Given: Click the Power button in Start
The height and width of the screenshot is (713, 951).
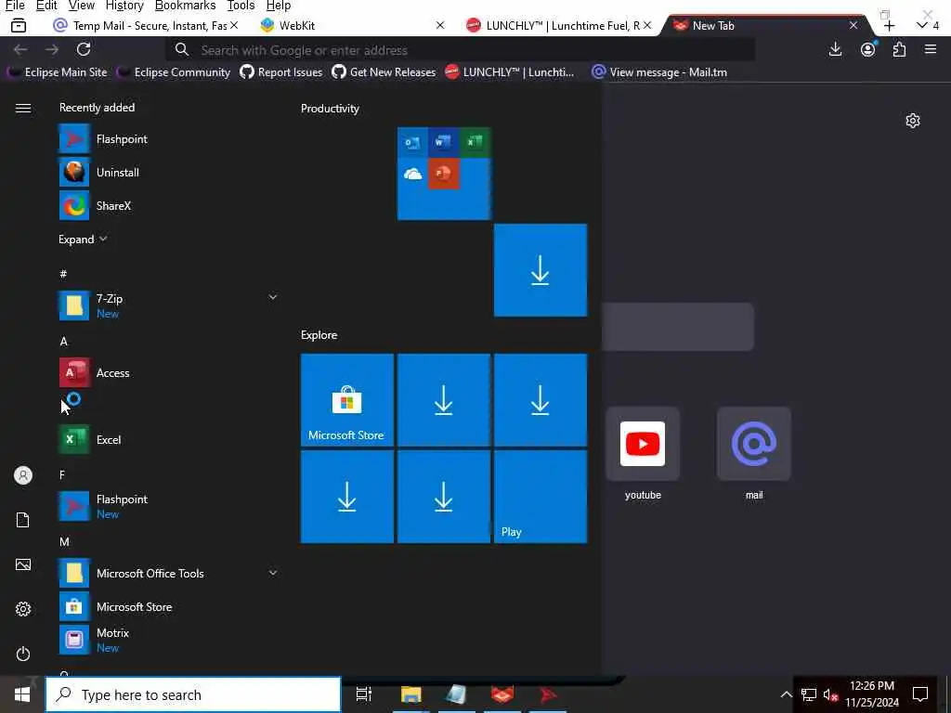Looking at the screenshot, I should point(23,655).
